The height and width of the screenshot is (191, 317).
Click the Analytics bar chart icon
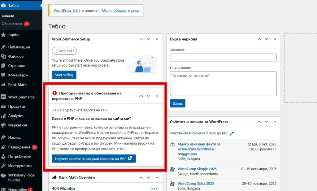(3, 116)
